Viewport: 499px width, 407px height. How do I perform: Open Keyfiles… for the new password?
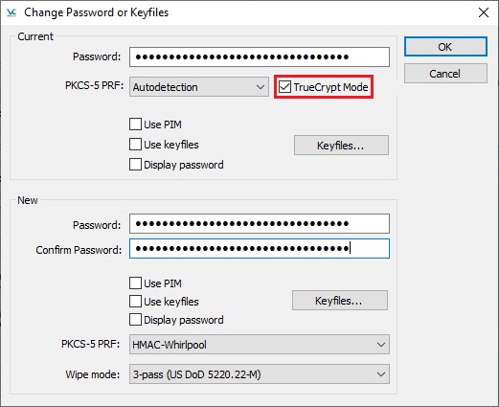tap(340, 301)
